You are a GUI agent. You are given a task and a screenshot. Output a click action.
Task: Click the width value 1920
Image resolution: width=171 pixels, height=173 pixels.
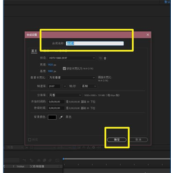click(50, 65)
